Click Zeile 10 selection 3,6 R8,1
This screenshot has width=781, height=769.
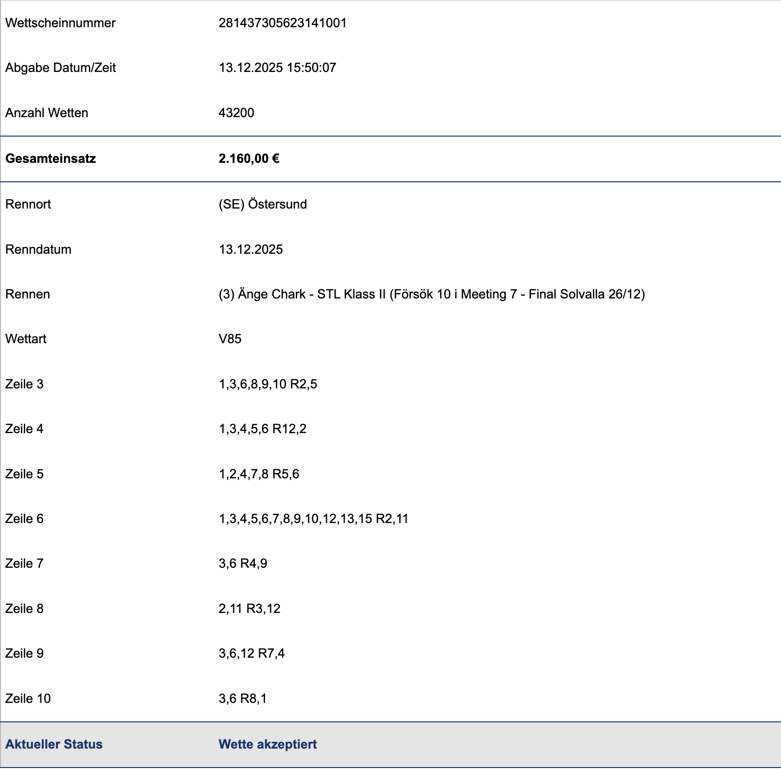(x=243, y=699)
